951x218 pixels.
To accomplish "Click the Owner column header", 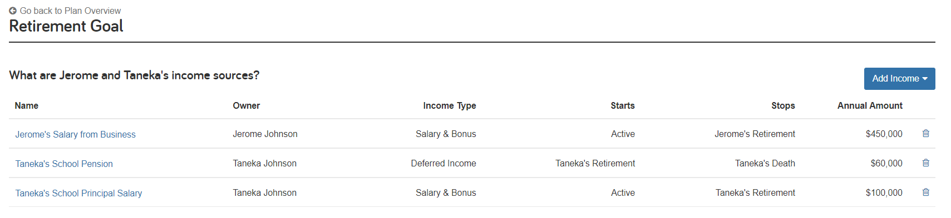I will click(246, 105).
